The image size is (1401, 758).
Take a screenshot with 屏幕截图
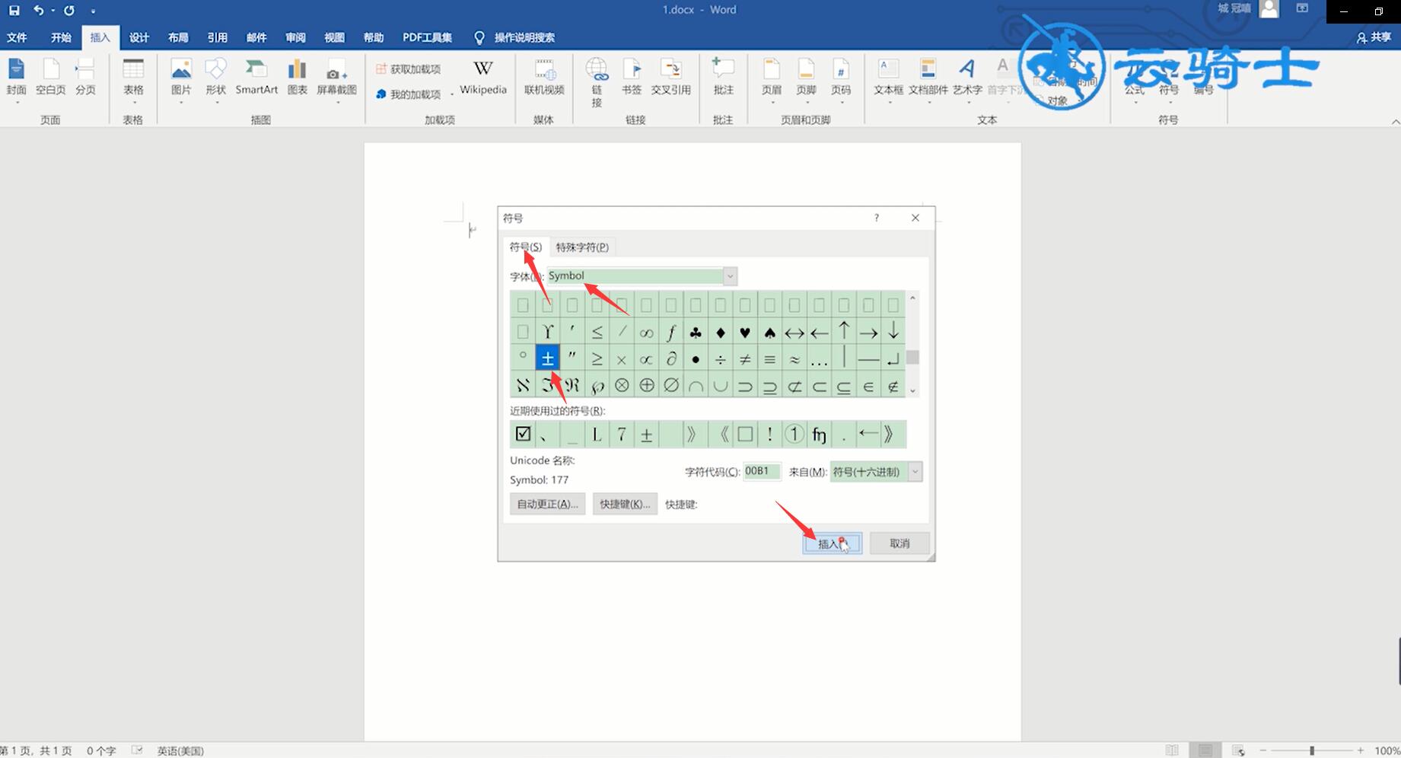point(336,80)
